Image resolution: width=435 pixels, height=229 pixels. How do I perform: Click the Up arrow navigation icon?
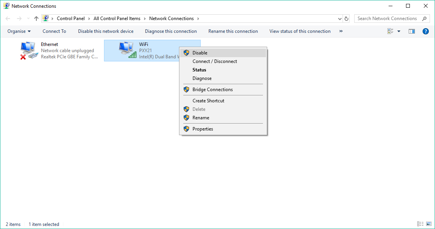coord(36,18)
